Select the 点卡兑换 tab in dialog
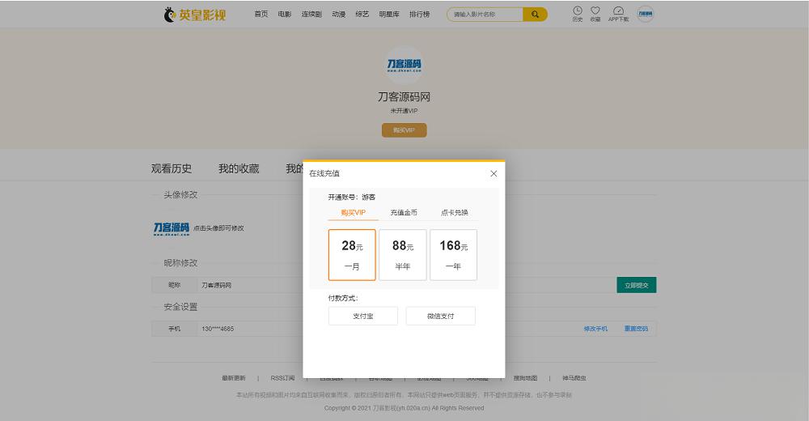 click(x=455, y=212)
